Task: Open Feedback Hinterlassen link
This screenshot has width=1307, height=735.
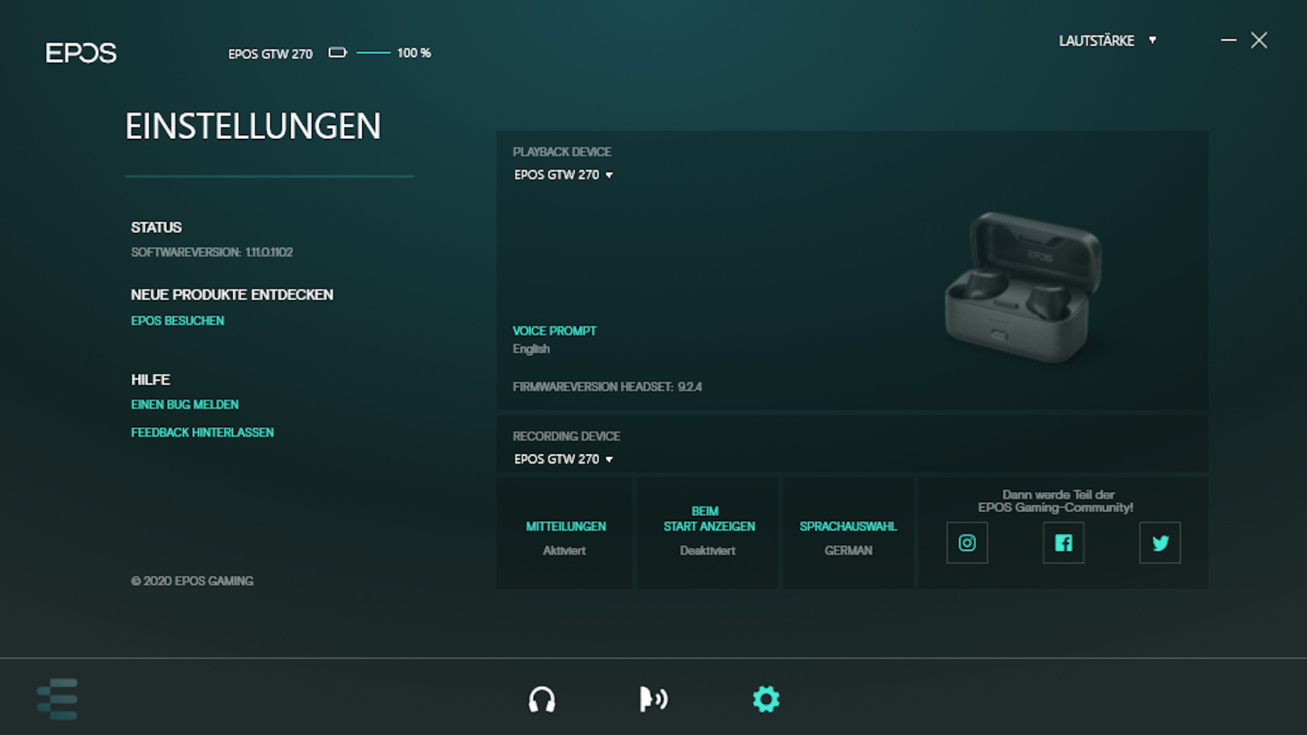Action: coord(202,432)
